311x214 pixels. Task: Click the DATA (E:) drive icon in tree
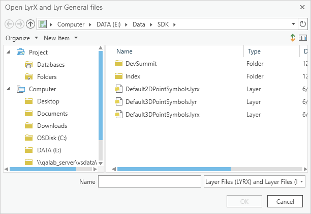(x=29, y=150)
